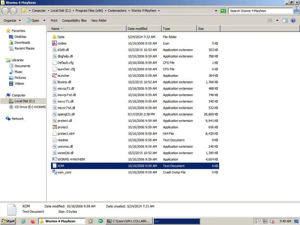The width and height of the screenshot is (300, 225).
Task: Sort by the Date modified column
Action: pyautogui.click(x=144, y=29)
